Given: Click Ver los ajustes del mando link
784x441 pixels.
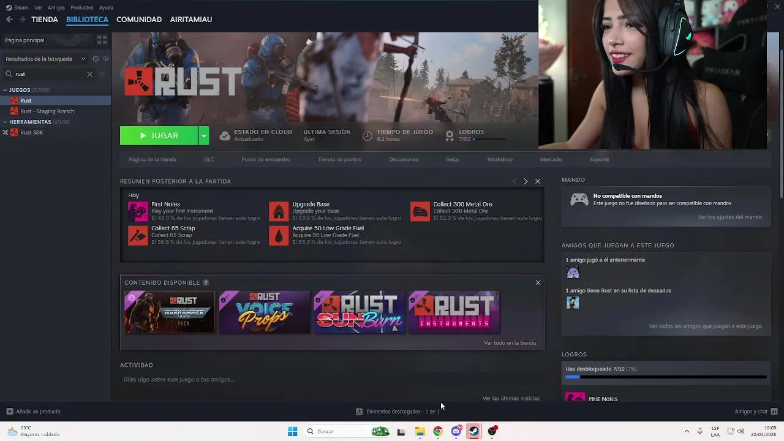Looking at the screenshot, I should (730, 217).
